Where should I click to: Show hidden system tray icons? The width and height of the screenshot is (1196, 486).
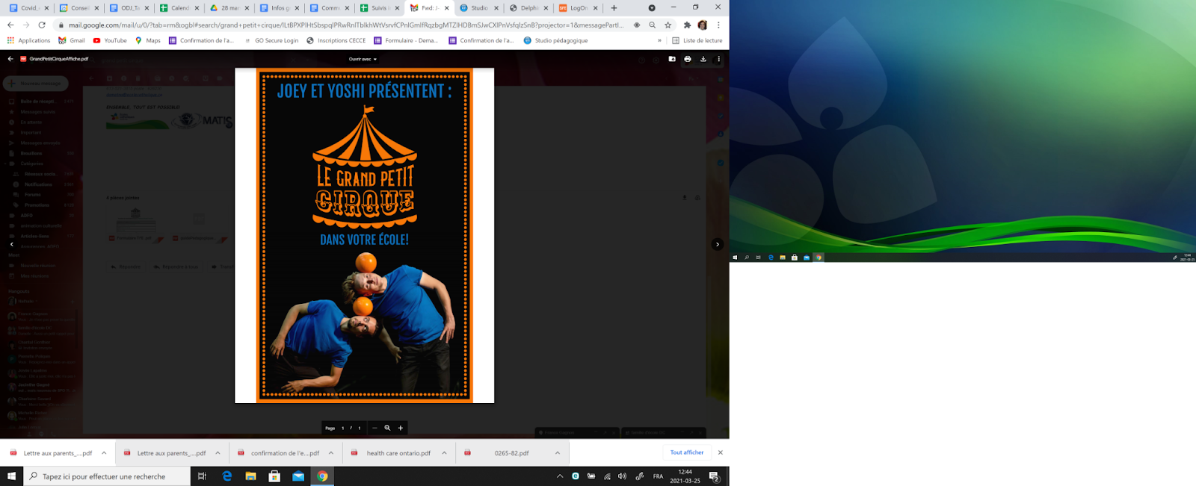(x=560, y=476)
